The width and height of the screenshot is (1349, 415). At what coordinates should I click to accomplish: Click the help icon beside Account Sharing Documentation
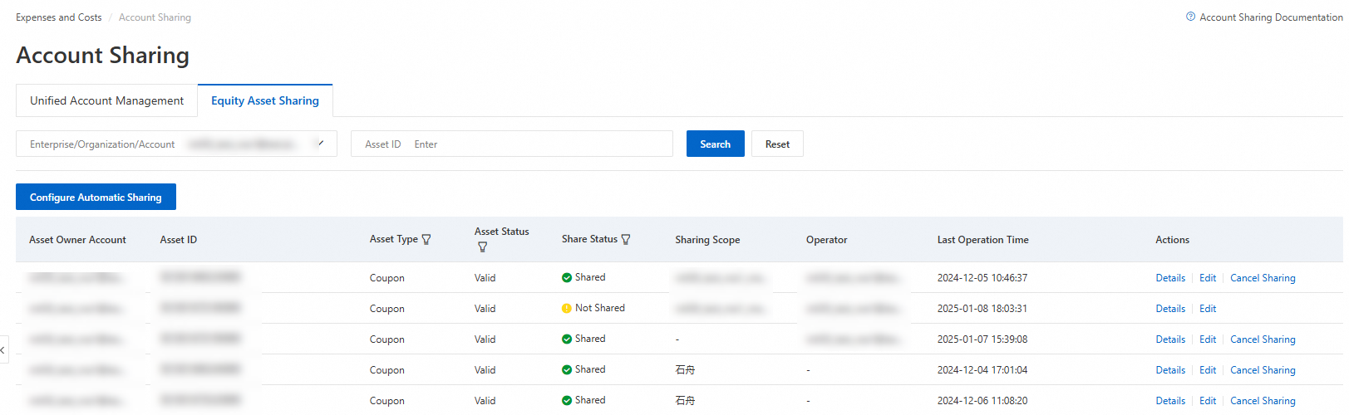(x=1190, y=17)
